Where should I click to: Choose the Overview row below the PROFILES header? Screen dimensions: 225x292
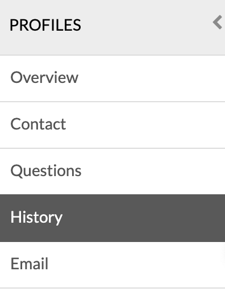pos(113,78)
